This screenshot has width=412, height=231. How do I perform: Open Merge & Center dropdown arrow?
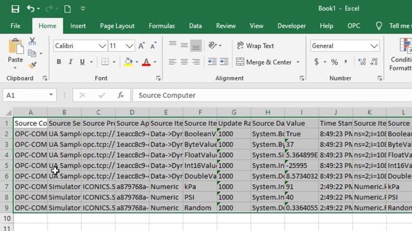(298, 62)
